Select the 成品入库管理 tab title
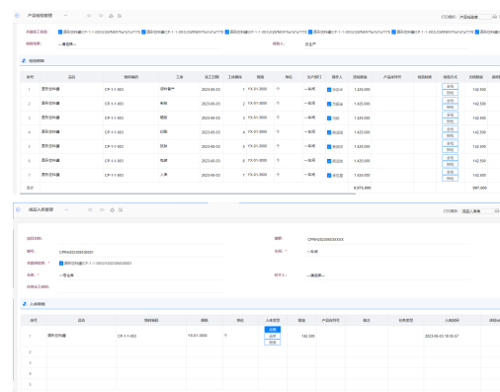 [x=41, y=209]
